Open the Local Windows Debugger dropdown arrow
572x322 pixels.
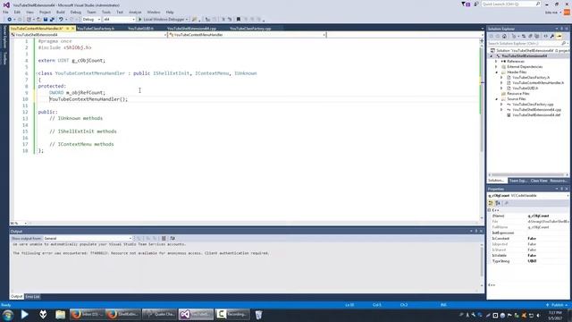pyautogui.click(x=187, y=20)
